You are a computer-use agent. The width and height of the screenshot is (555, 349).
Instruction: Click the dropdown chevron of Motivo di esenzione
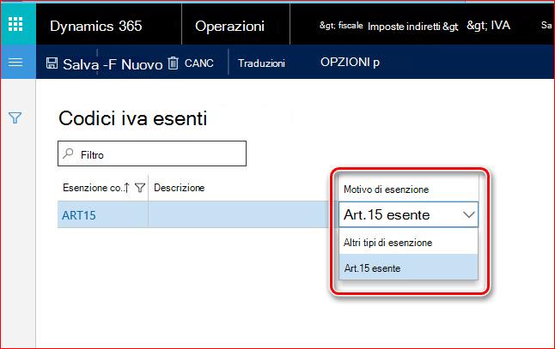pyautogui.click(x=468, y=214)
